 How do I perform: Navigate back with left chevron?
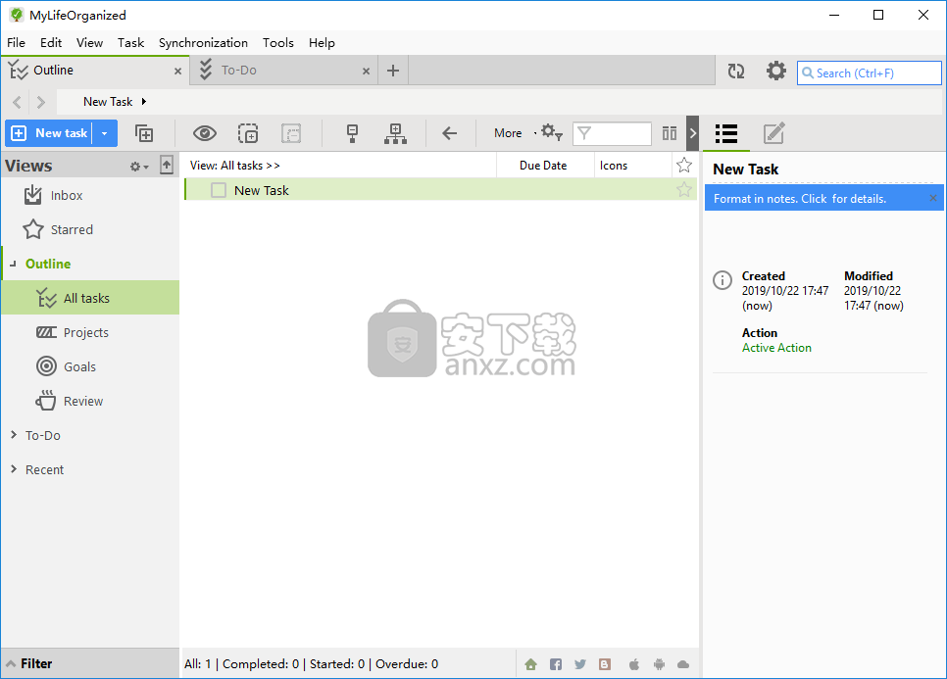coord(17,102)
